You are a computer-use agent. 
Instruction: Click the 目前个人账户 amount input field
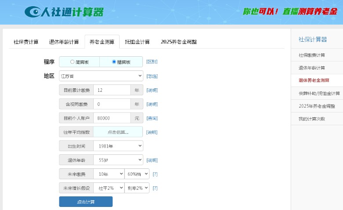(112, 118)
